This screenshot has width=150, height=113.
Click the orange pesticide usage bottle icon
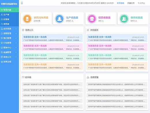tap(27, 19)
